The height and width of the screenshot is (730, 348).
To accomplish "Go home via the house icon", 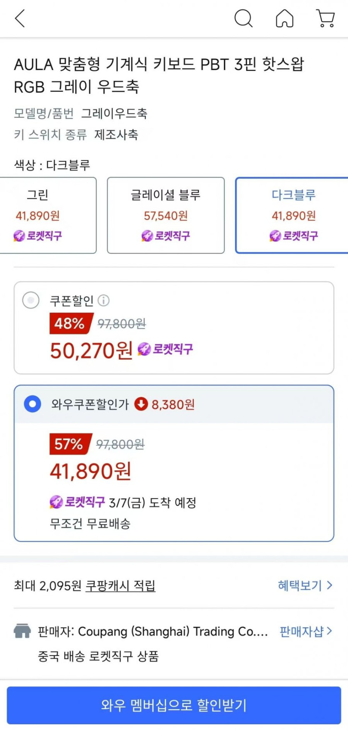I will point(285,18).
